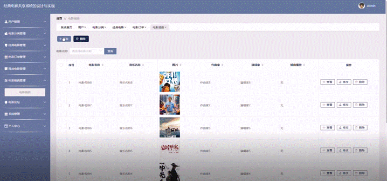The width and height of the screenshot is (387, 181).
Task: Edit the 作曲家5 row with 修改
Action: pyautogui.click(x=344, y=150)
